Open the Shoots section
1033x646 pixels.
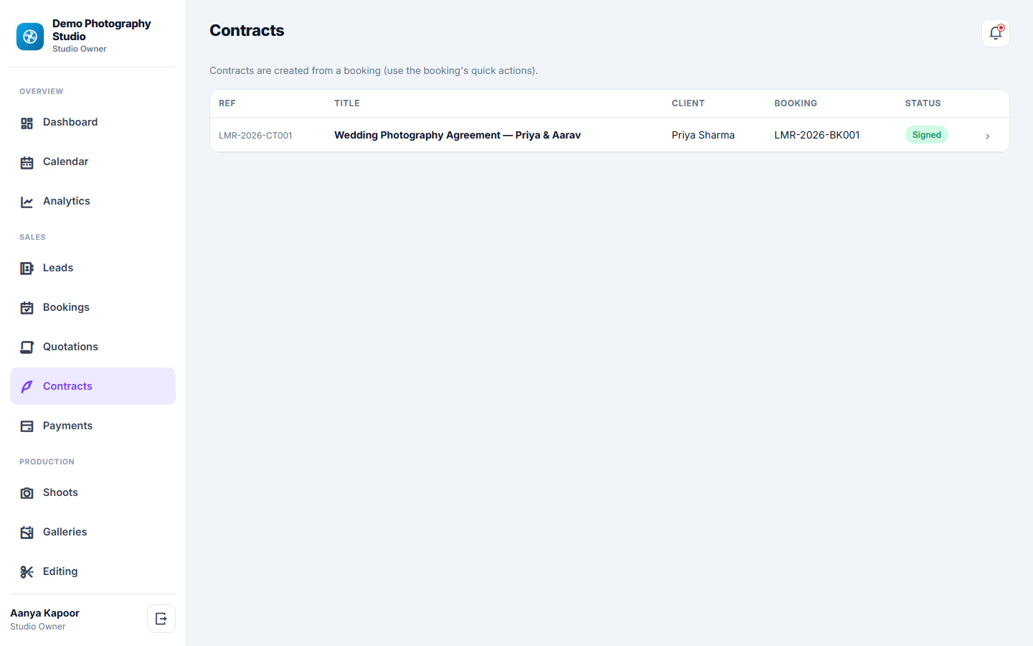click(93, 492)
